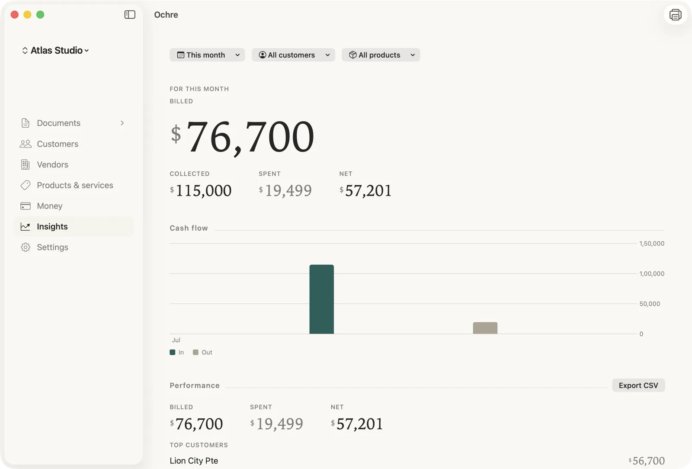This screenshot has height=469, width=692.
Task: Click the Lion City Pte customer row
Action: pyautogui.click(x=417, y=461)
